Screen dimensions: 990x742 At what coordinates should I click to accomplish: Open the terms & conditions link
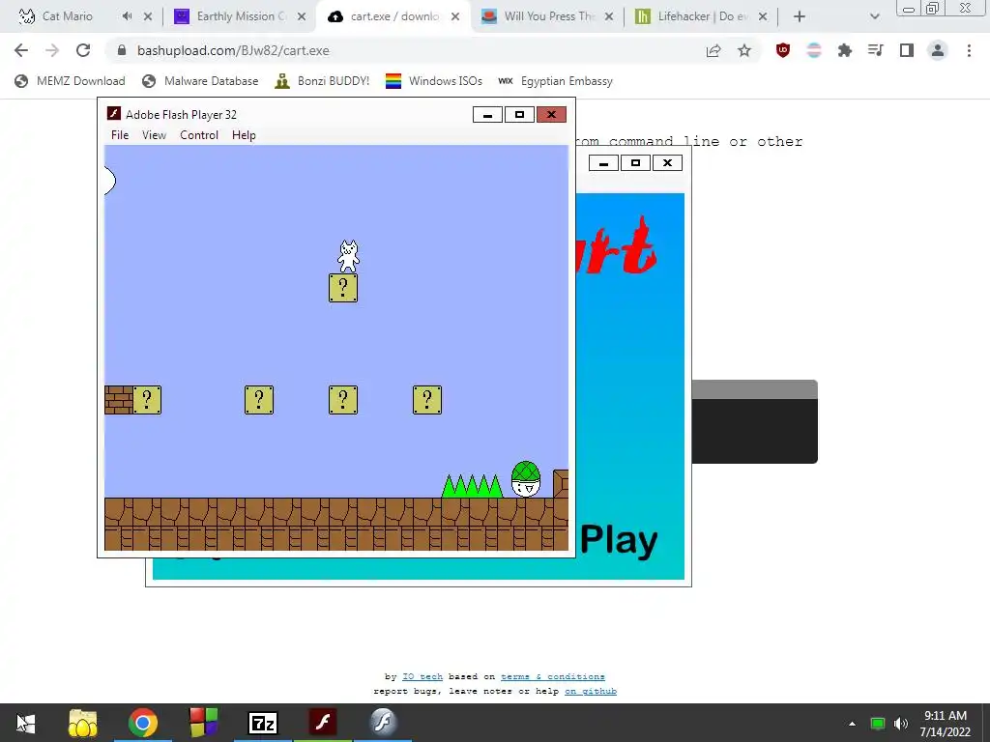tap(553, 676)
